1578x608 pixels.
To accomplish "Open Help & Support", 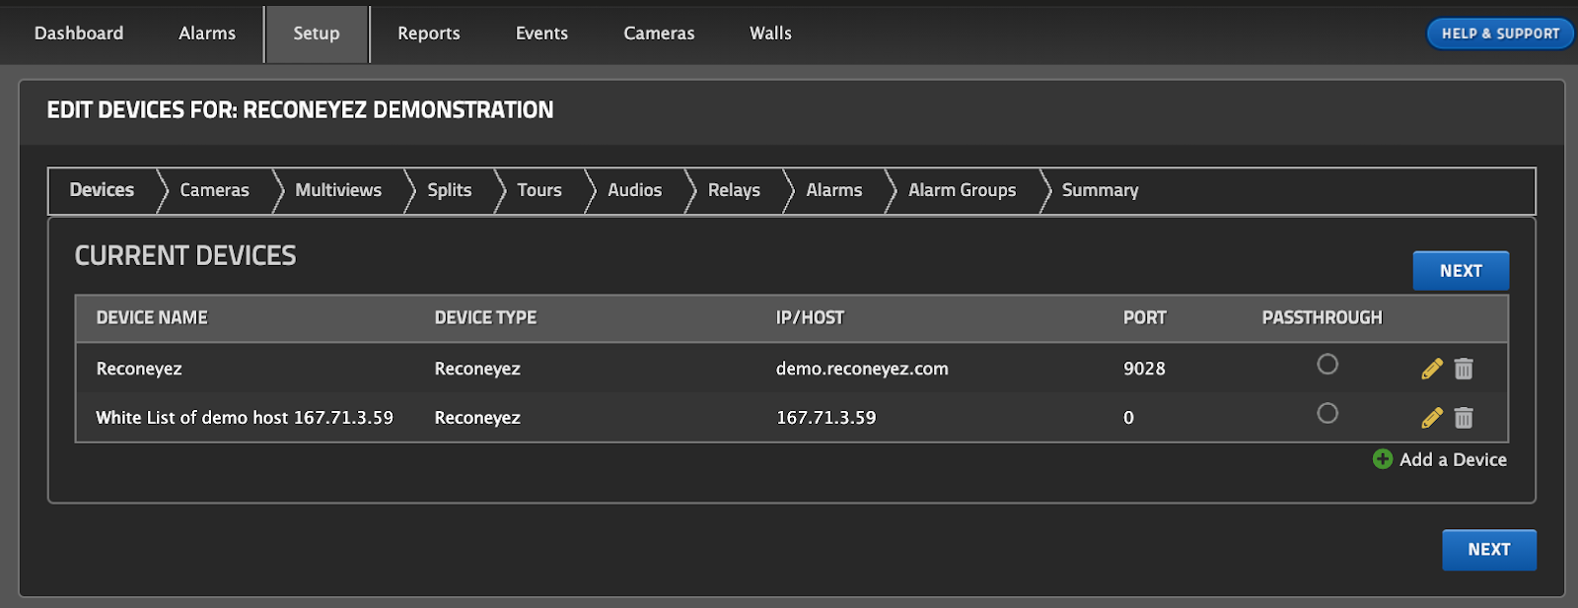I will tap(1500, 34).
